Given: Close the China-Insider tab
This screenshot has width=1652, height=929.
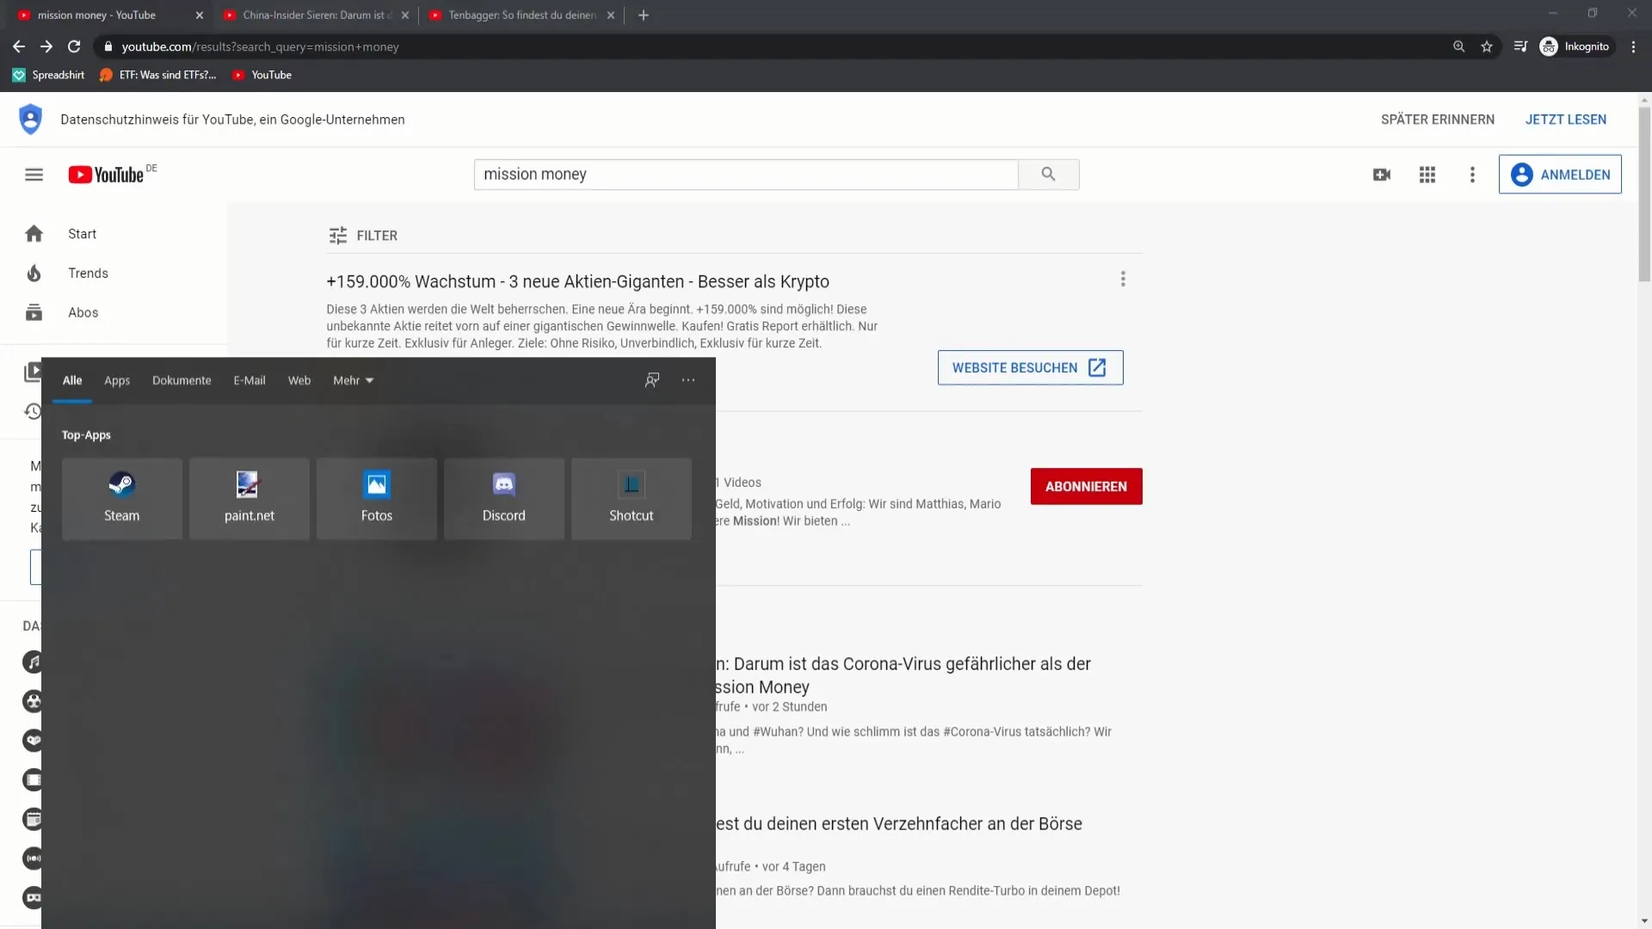Looking at the screenshot, I should point(405,15).
